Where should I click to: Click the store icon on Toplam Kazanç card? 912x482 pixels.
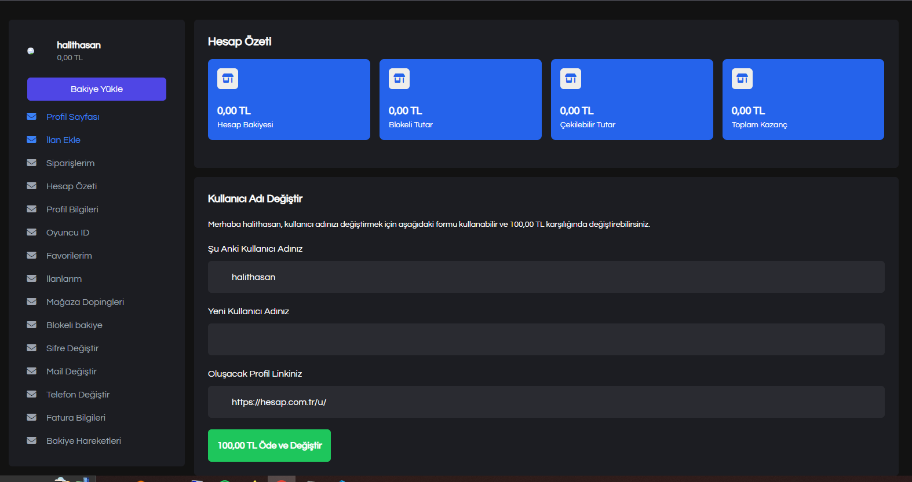click(742, 79)
